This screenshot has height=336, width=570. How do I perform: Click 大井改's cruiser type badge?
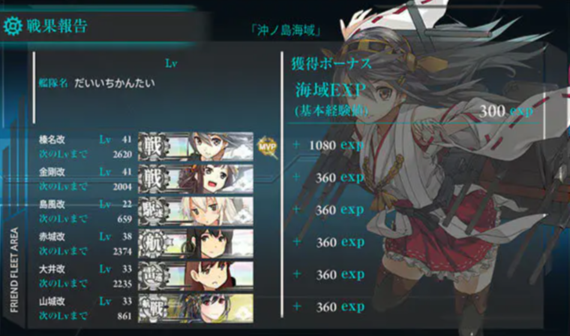[154, 276]
